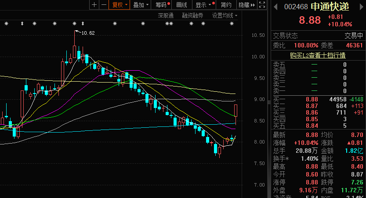Zoom in the chart with the plus button
The image size is (366, 198).
(x=94, y=5)
